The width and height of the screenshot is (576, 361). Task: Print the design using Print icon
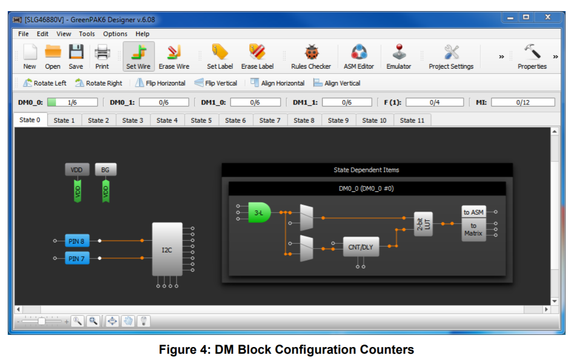(x=102, y=56)
